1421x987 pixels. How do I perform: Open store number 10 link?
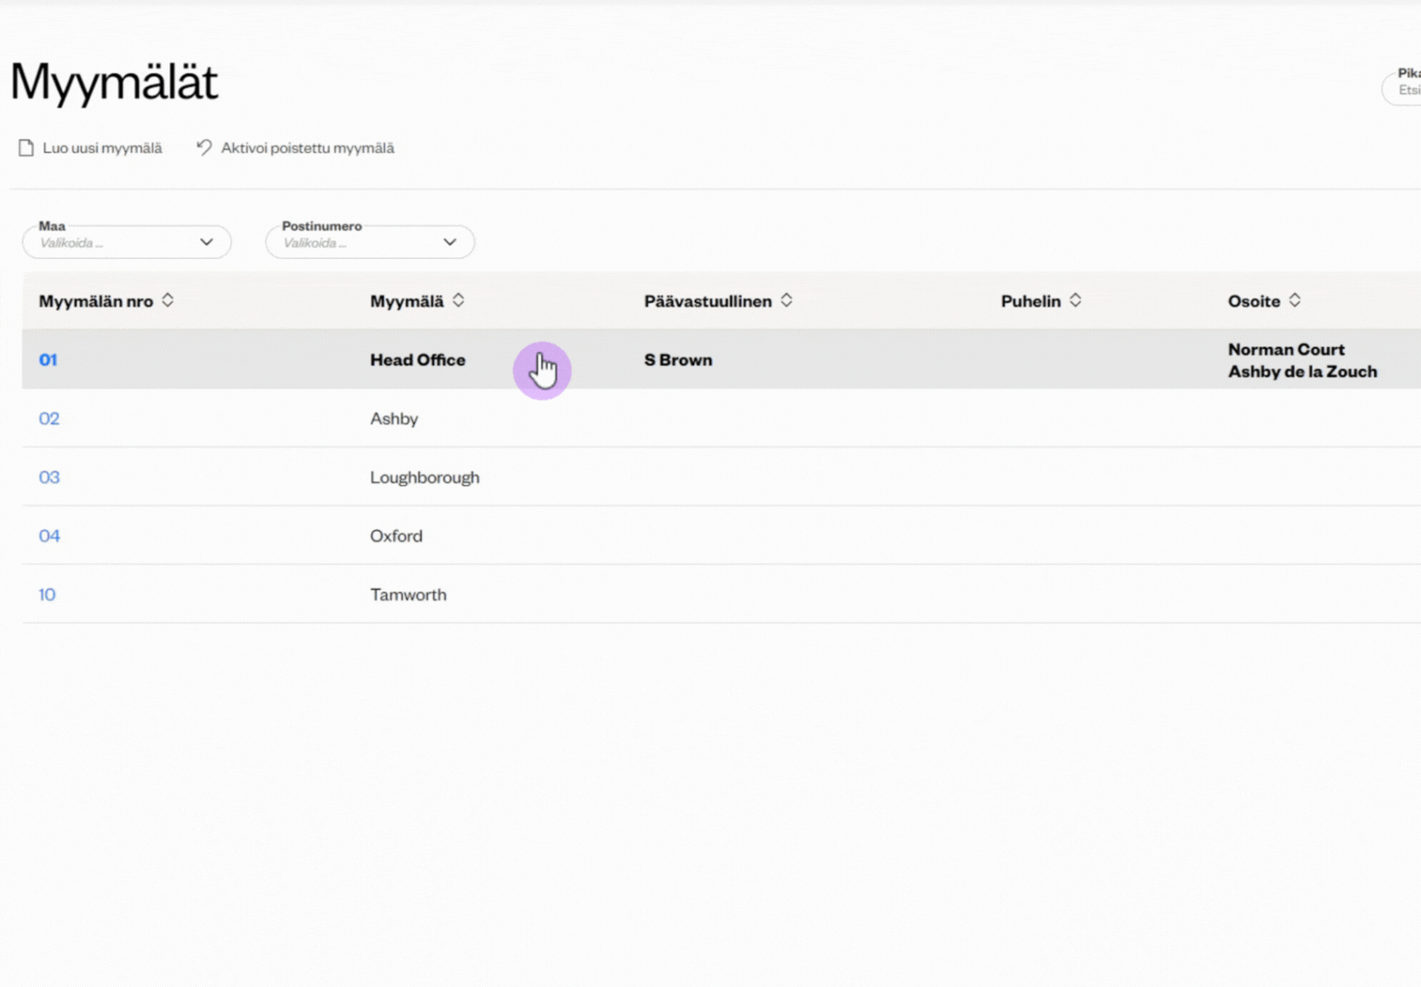pos(47,595)
